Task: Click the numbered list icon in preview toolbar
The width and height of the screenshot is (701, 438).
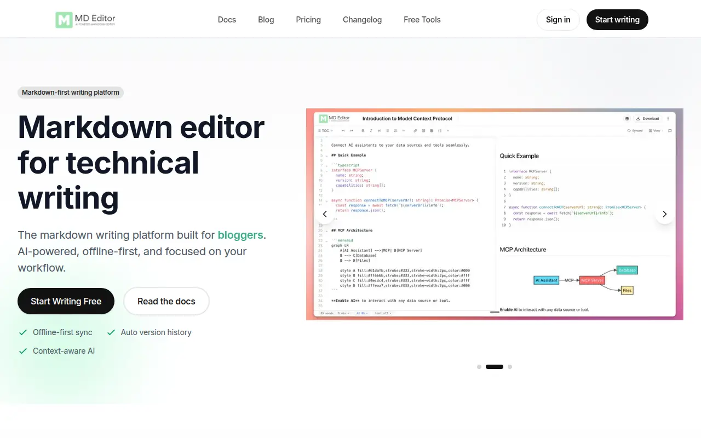Action: click(395, 131)
